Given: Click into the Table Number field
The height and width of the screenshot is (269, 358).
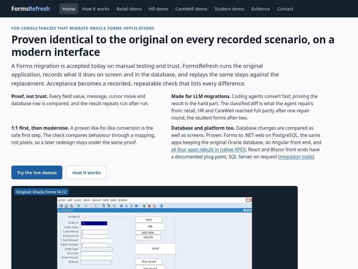Looking at the screenshot, I should [94, 245].
